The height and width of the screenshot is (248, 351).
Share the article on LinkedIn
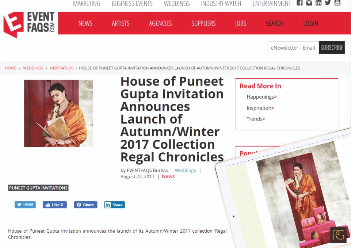point(114,205)
